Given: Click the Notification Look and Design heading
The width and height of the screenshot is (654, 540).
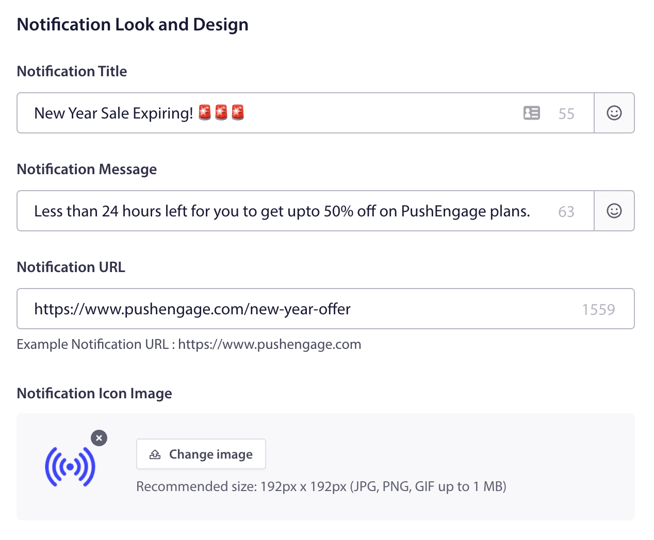Looking at the screenshot, I should (133, 25).
